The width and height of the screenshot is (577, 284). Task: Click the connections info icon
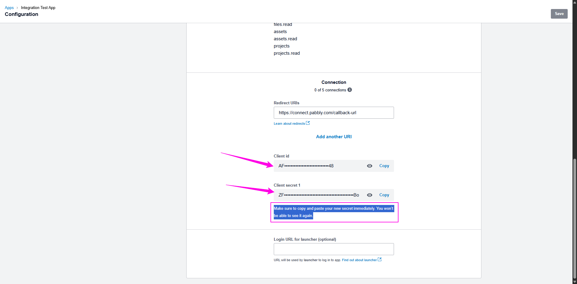[350, 90]
